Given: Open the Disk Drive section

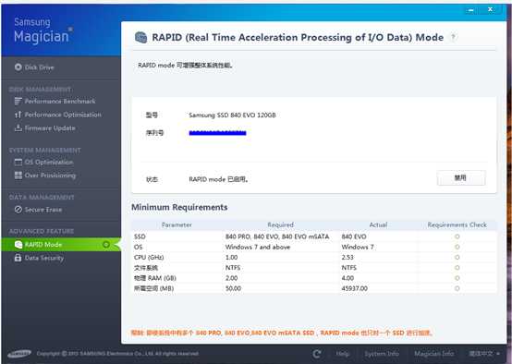Looking at the screenshot, I should (x=34, y=67).
